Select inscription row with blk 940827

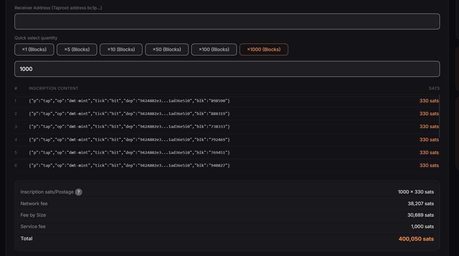227,165
